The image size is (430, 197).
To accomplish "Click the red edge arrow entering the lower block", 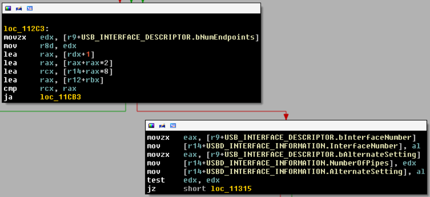I will pos(286,116).
